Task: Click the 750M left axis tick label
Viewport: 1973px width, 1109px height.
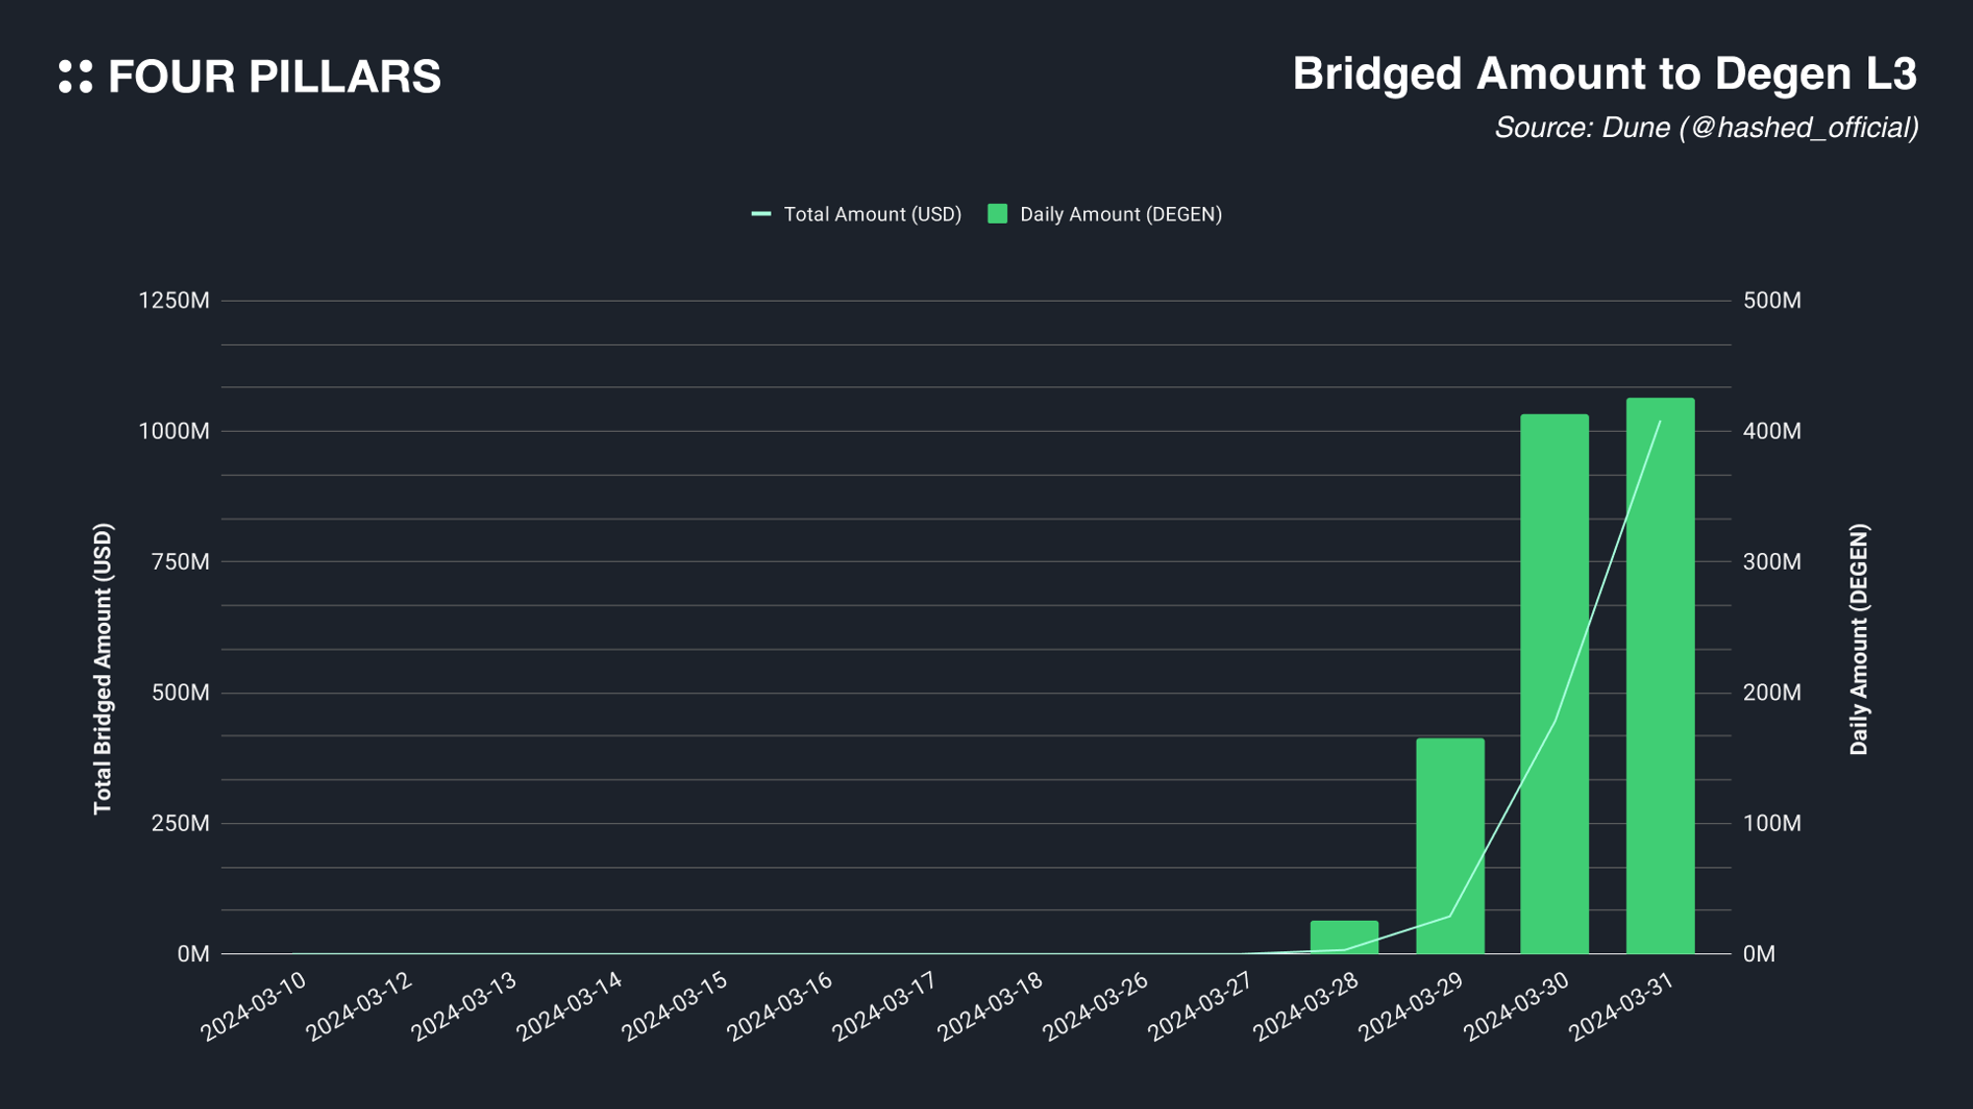Action: (x=180, y=562)
